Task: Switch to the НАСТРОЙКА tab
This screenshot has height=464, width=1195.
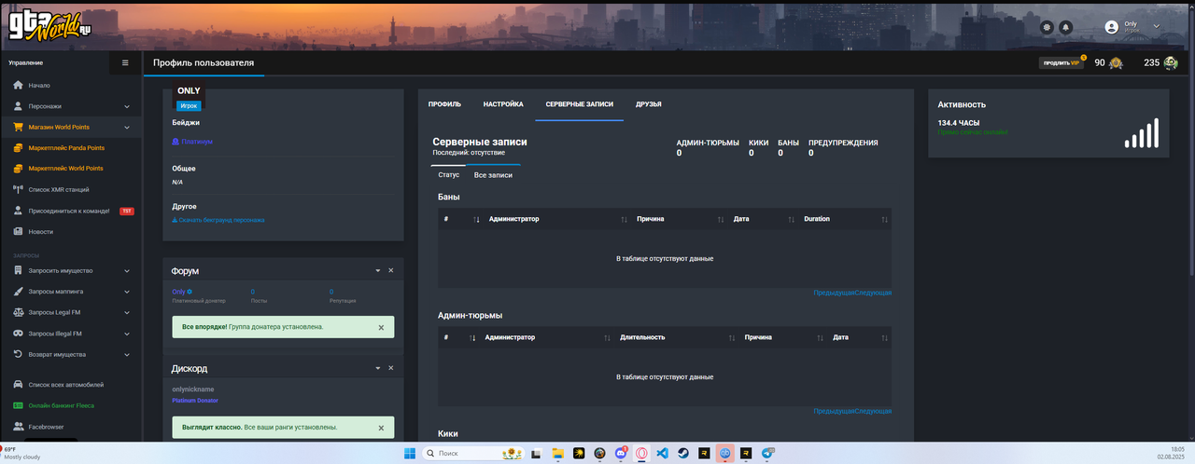Action: point(503,104)
